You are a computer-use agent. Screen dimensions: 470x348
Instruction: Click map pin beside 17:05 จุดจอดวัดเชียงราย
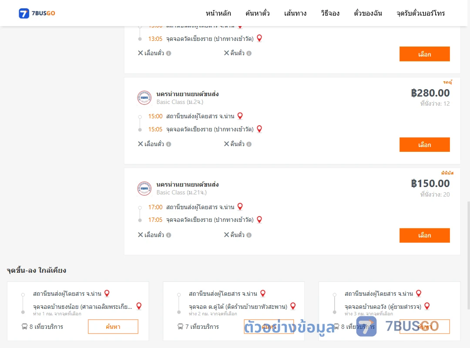[x=259, y=219]
